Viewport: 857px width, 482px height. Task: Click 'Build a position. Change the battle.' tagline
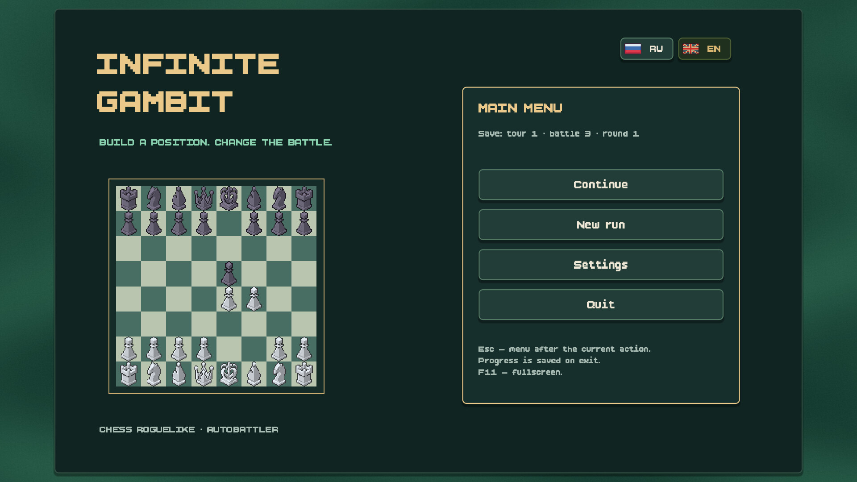216,142
